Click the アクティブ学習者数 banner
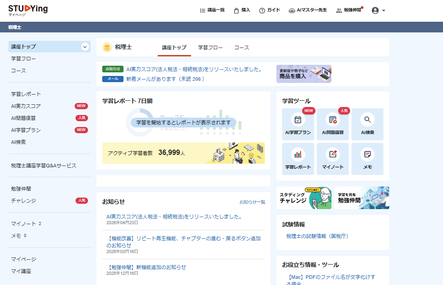The height and width of the screenshot is (285, 443). tap(184, 153)
